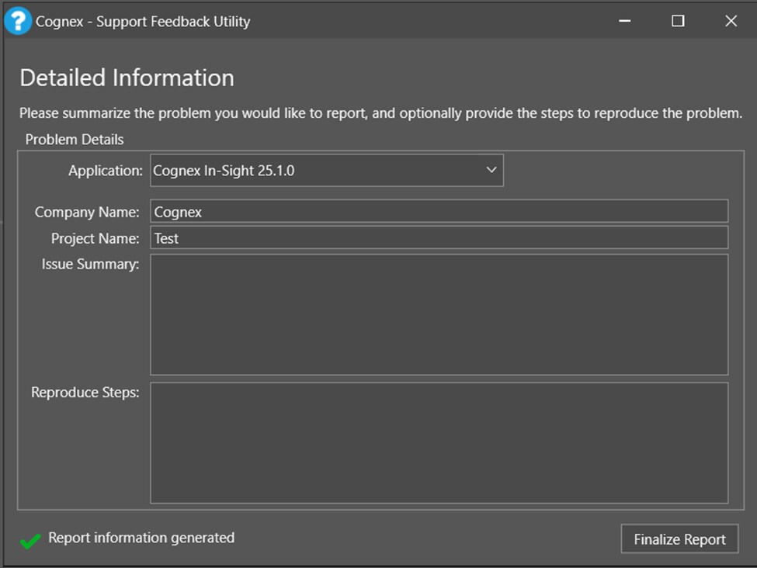Click the "Problem Details" group label
The width and height of the screenshot is (757, 568).
[x=75, y=140]
